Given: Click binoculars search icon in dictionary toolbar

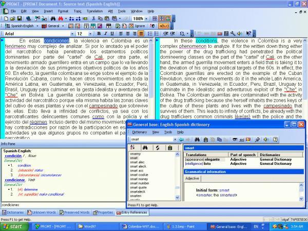Looking at the screenshot, I should pos(197,140).
